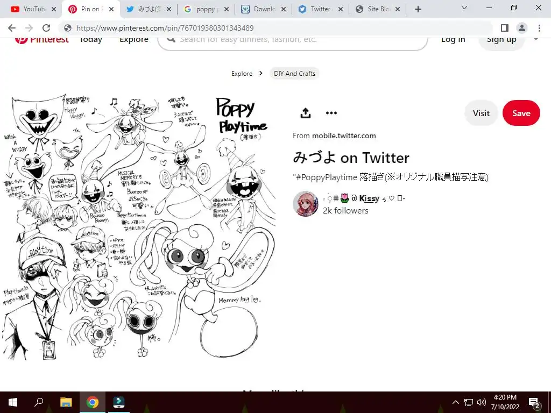Open File Explorer from taskbar
This screenshot has height=413, width=551.
tap(66, 402)
